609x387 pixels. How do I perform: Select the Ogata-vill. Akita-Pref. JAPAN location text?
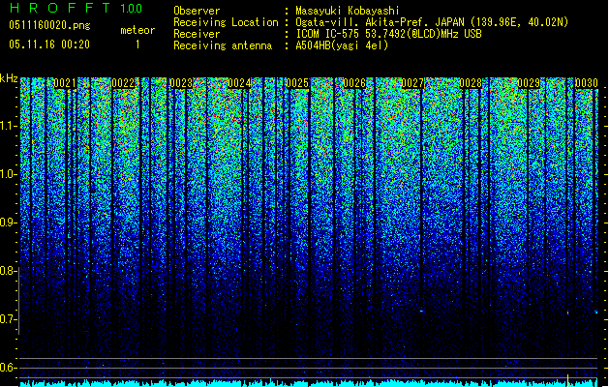point(432,22)
